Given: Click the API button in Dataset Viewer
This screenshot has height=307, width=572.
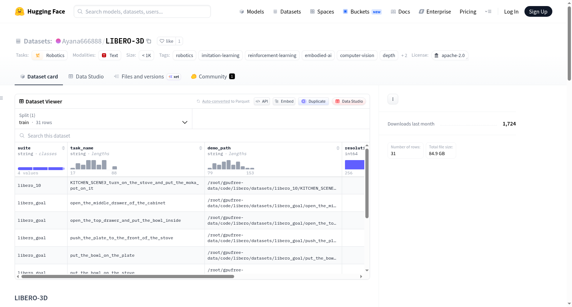Looking at the screenshot, I should (x=262, y=101).
